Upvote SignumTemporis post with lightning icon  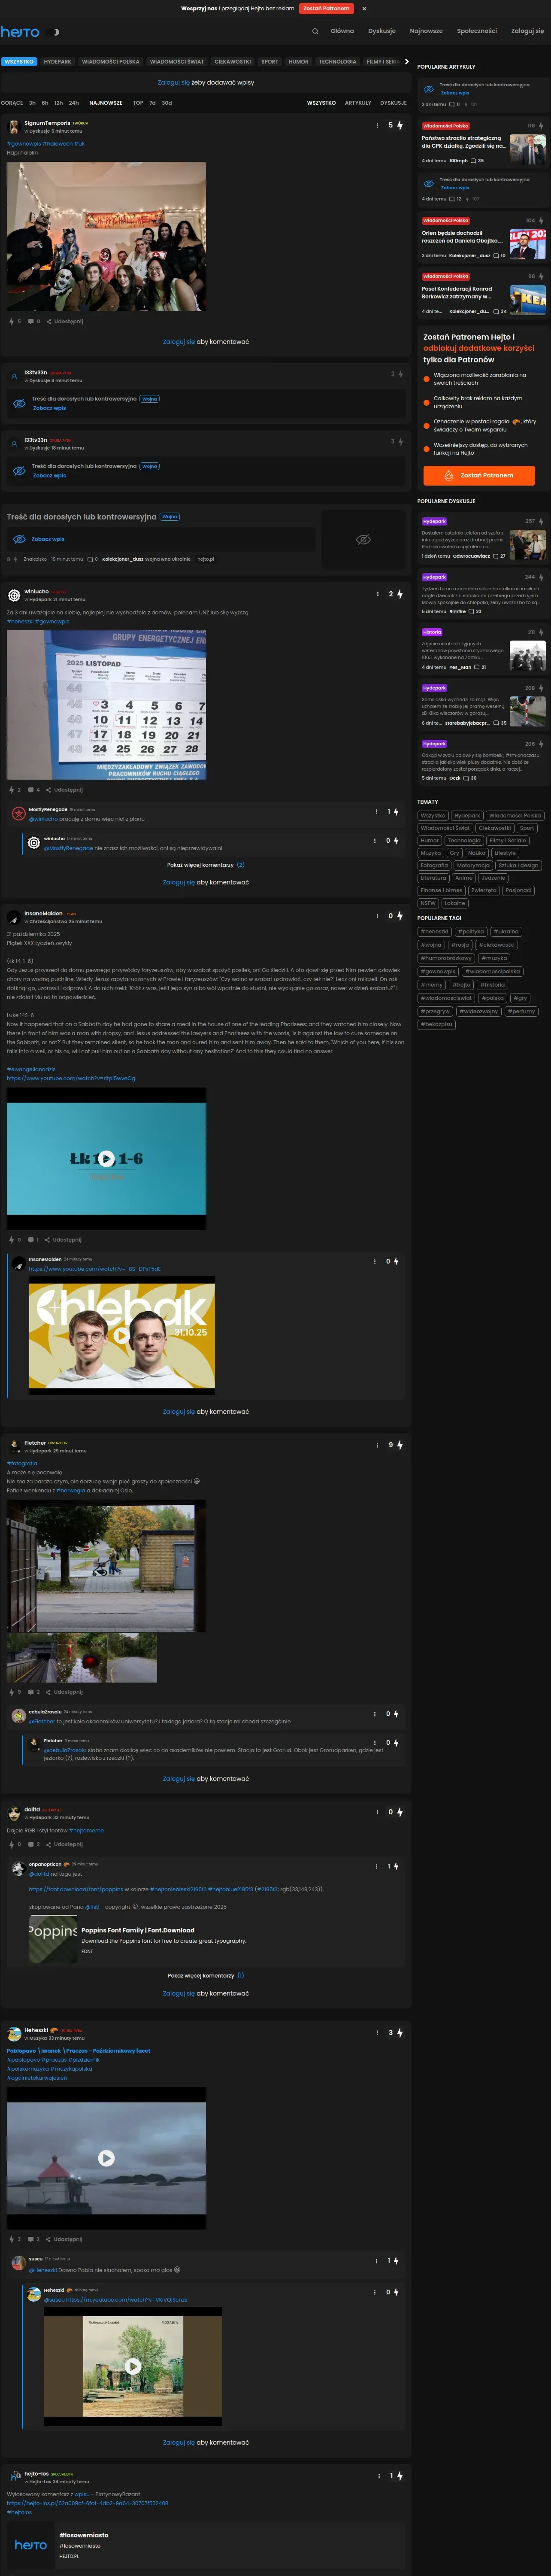[399, 125]
